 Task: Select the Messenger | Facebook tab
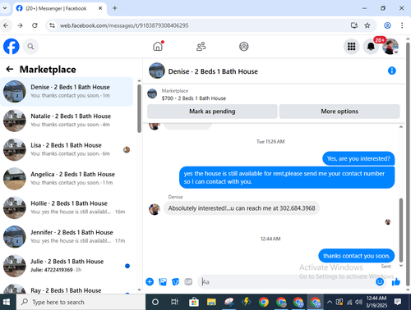pos(56,8)
